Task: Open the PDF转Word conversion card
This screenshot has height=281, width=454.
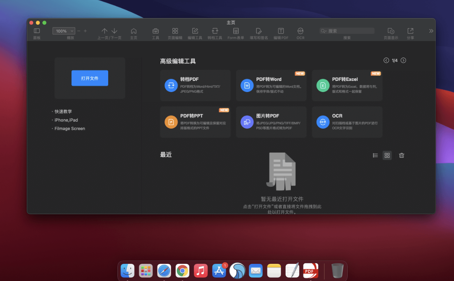Action: coord(271,86)
